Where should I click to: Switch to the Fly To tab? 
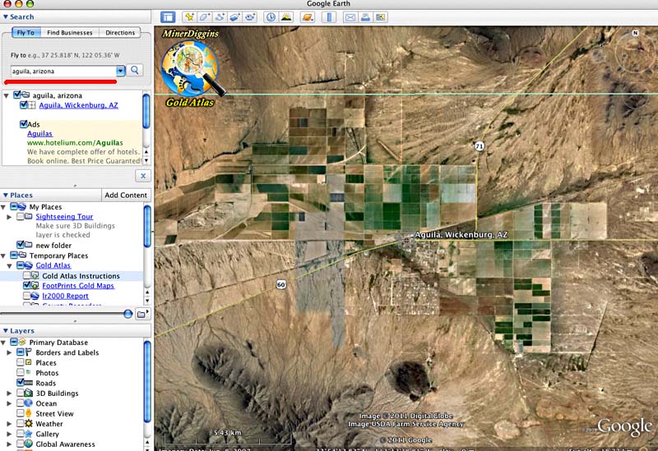coord(25,32)
